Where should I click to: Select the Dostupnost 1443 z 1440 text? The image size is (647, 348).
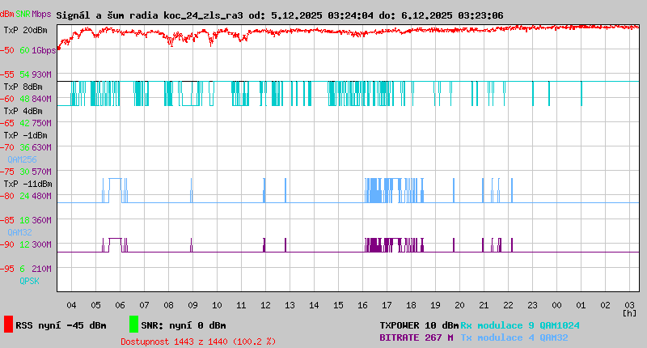198,342
